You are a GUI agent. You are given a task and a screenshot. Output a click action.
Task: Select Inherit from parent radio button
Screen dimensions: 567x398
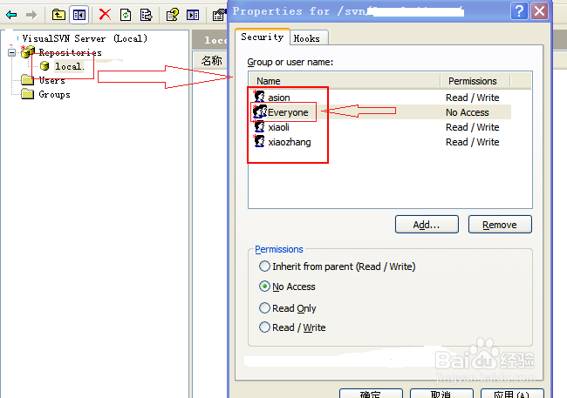tap(264, 266)
